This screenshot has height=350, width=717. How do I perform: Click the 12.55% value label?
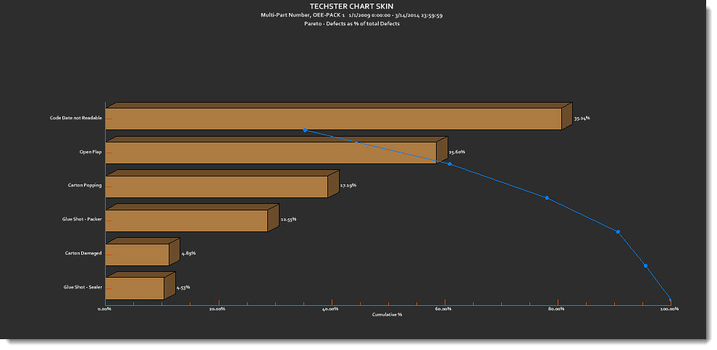[288, 219]
